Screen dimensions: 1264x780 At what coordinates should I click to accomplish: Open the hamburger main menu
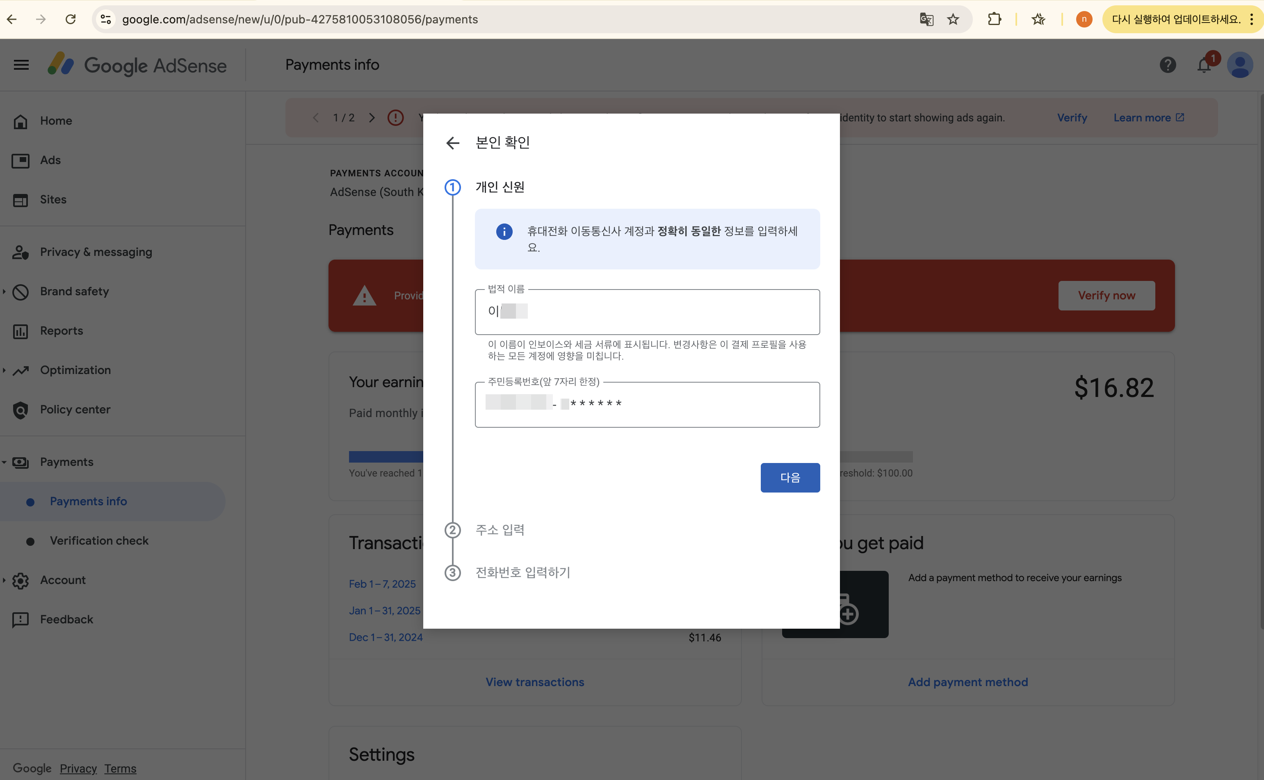point(21,65)
